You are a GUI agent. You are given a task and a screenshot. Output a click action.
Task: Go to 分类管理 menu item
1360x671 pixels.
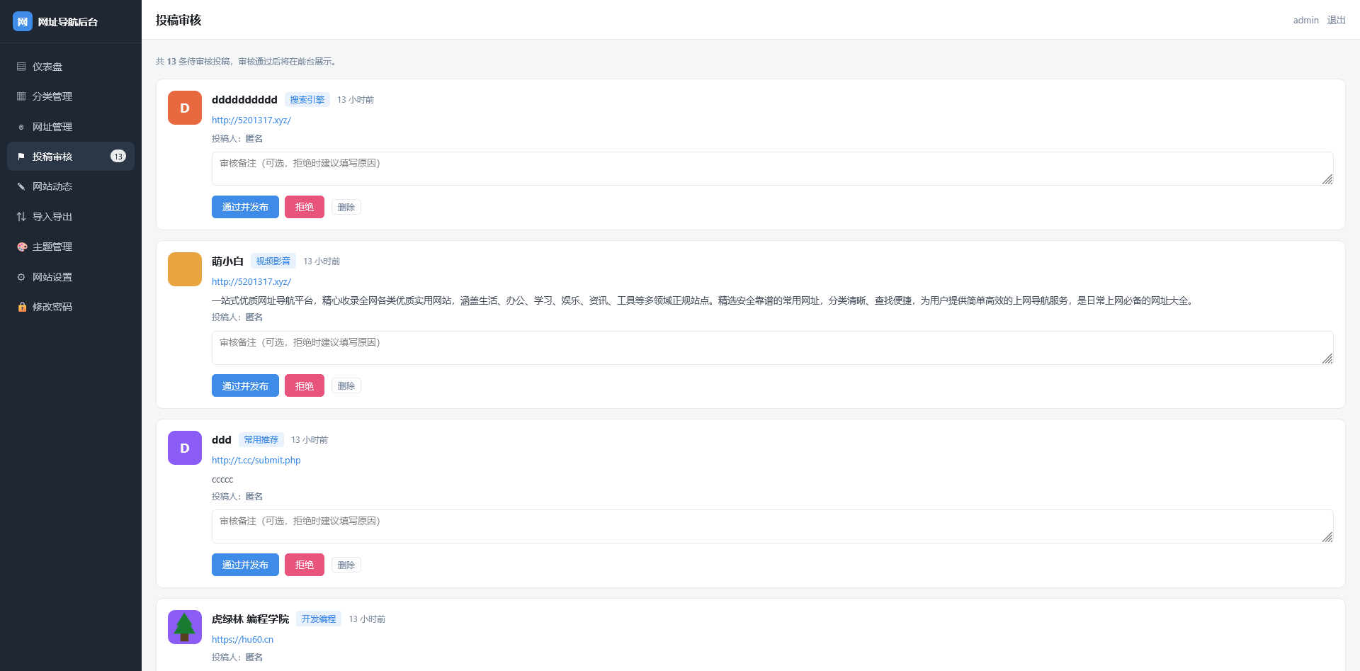[x=71, y=96]
